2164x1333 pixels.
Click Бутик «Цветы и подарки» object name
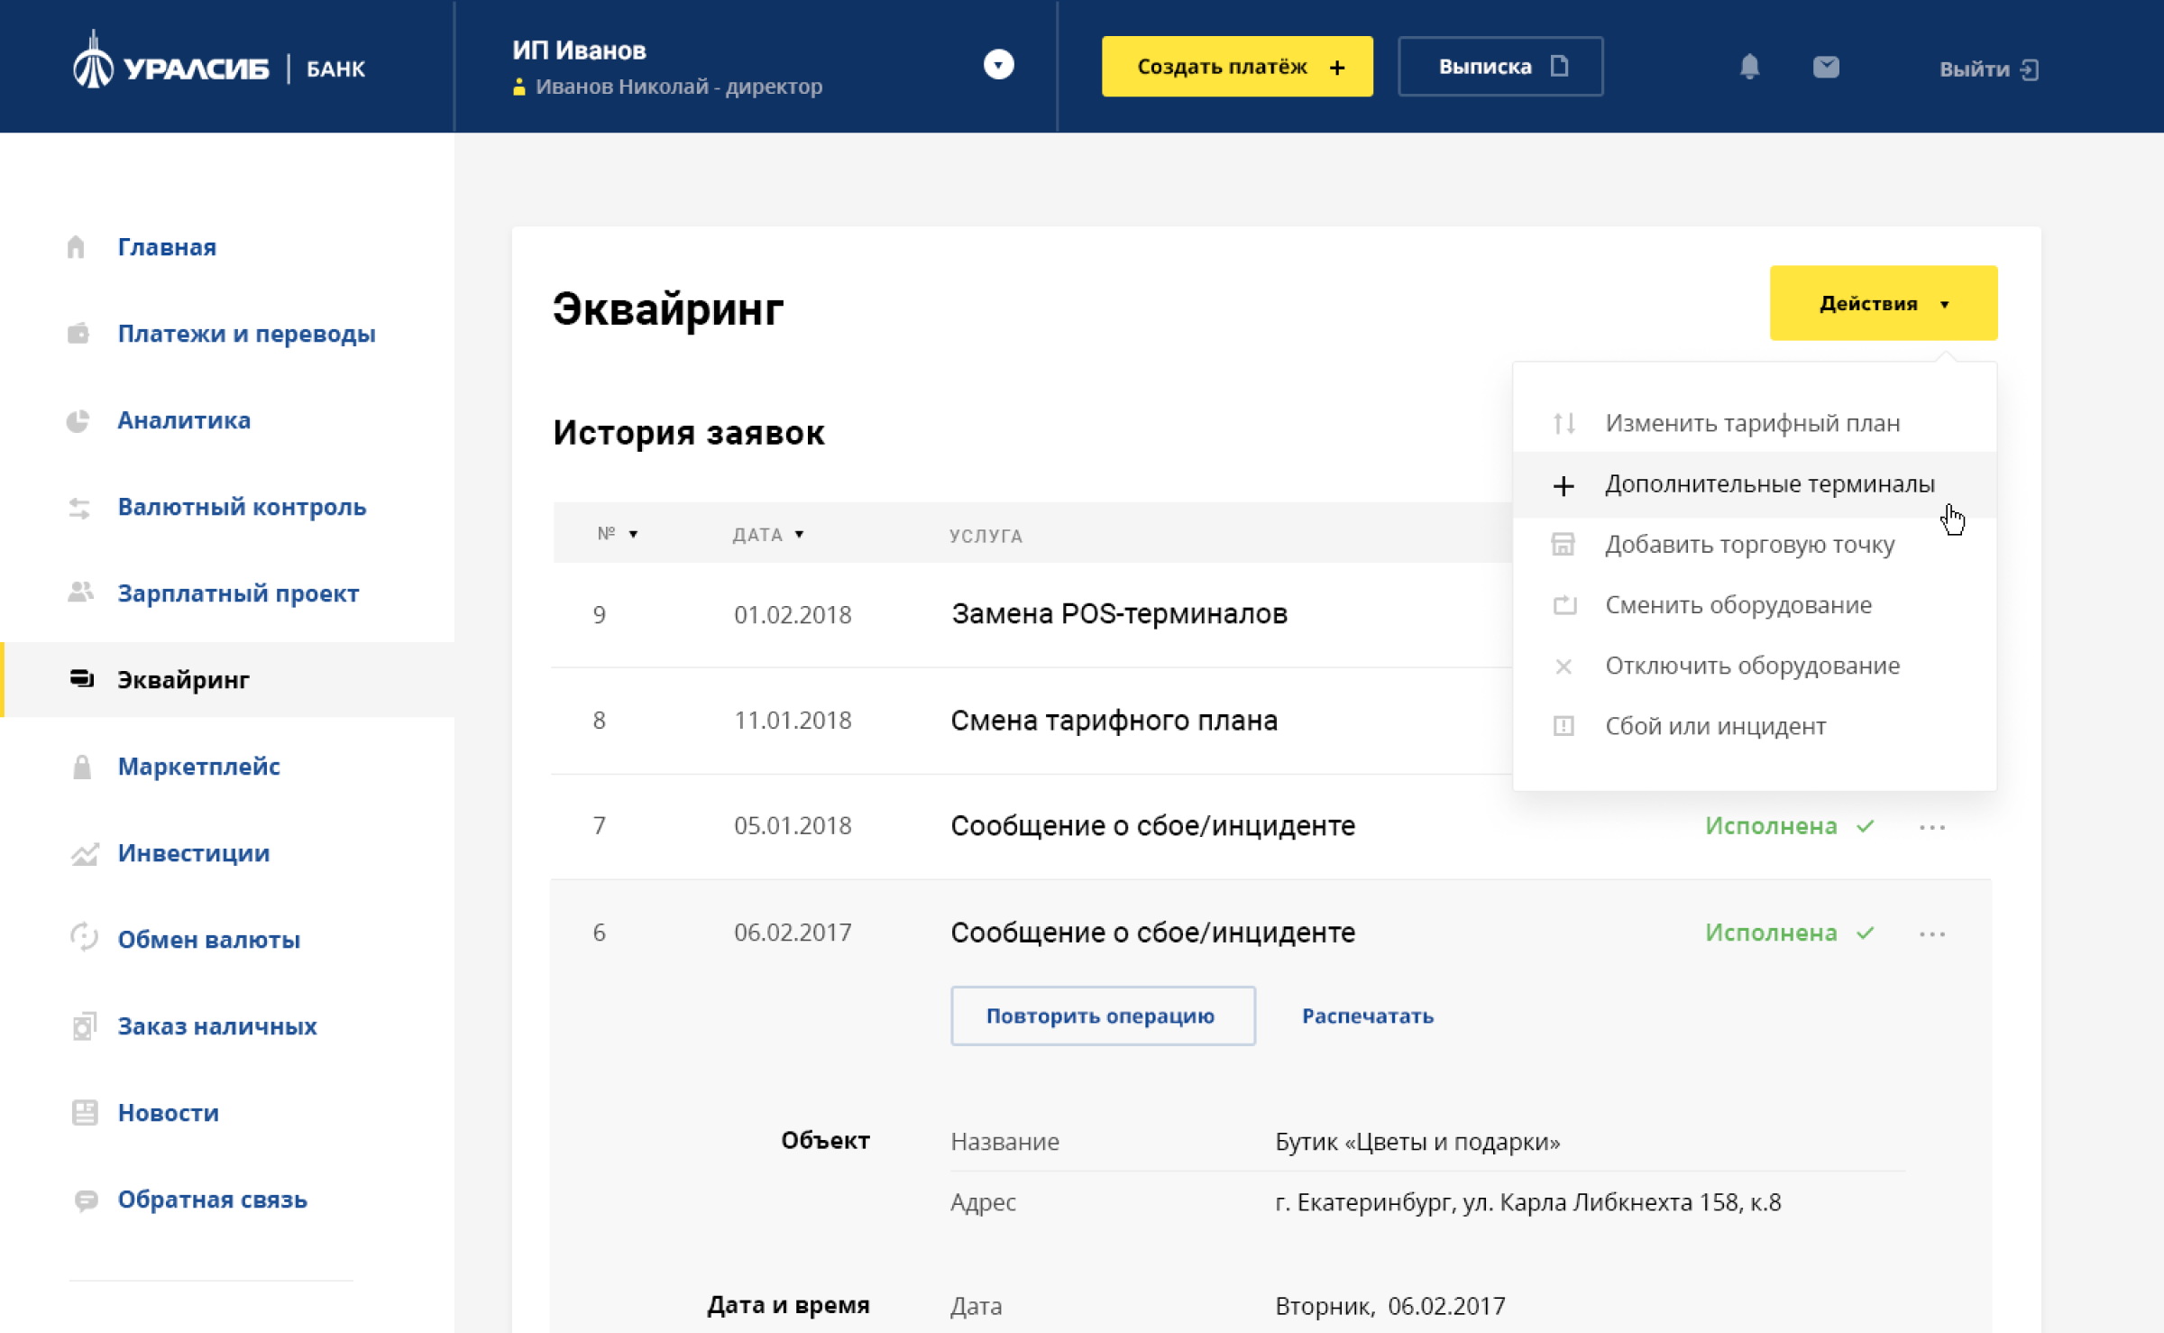coord(1417,1142)
